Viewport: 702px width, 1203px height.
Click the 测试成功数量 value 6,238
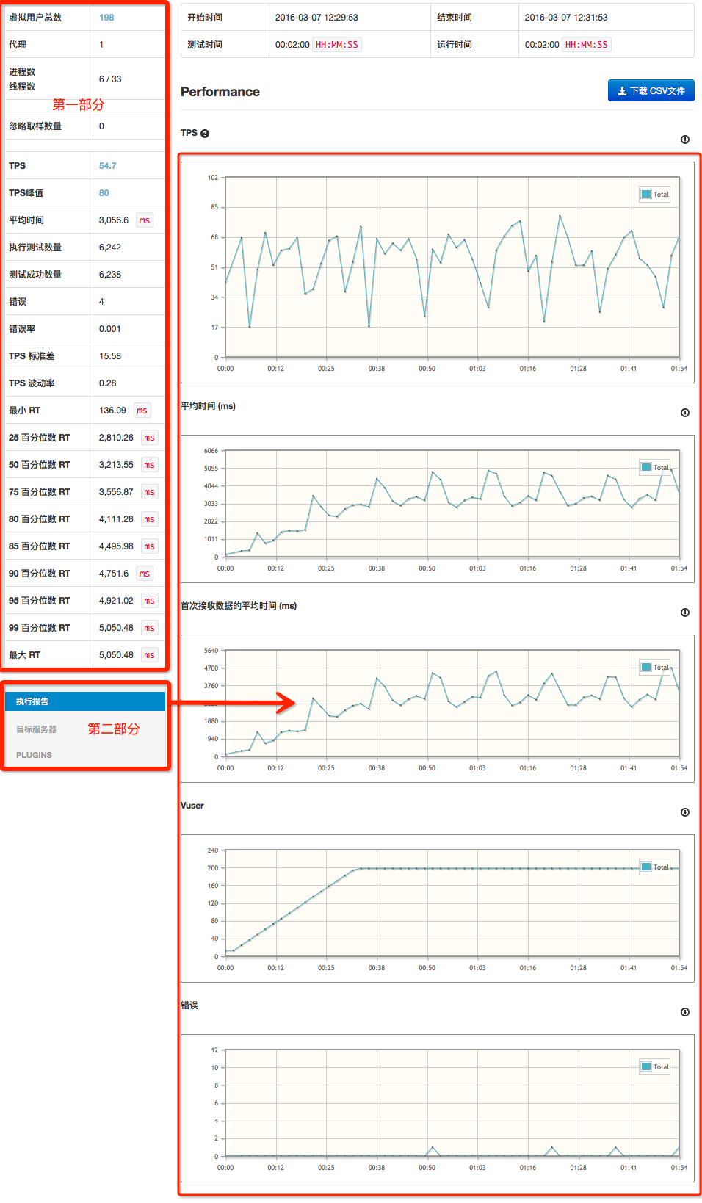[110, 275]
